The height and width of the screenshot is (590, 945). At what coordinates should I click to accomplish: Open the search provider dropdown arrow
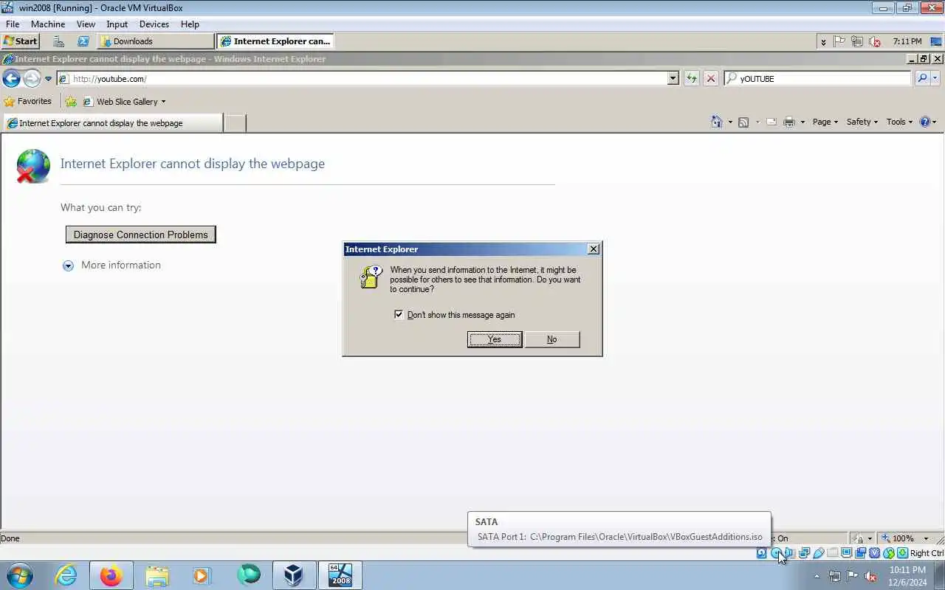click(935, 78)
